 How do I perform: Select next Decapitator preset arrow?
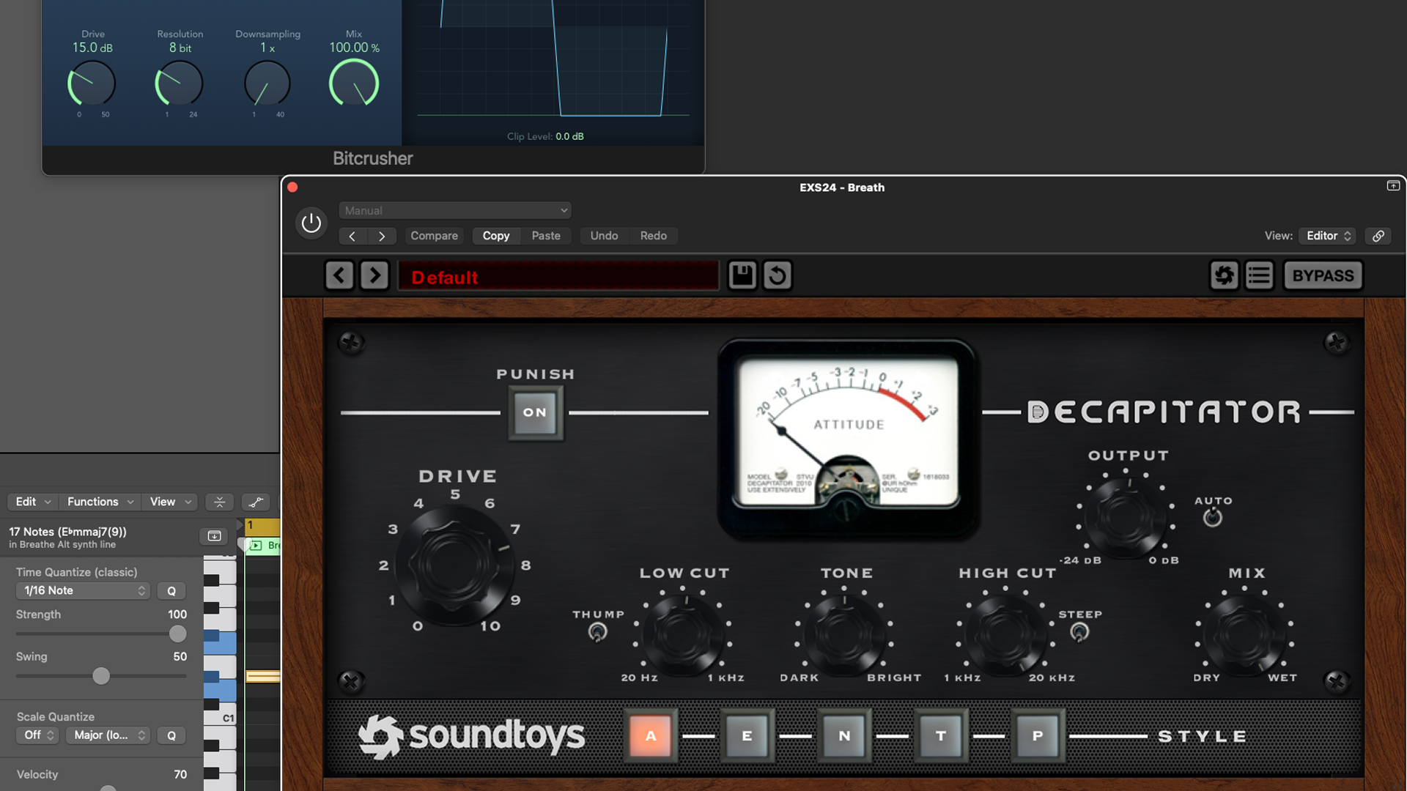[374, 275]
